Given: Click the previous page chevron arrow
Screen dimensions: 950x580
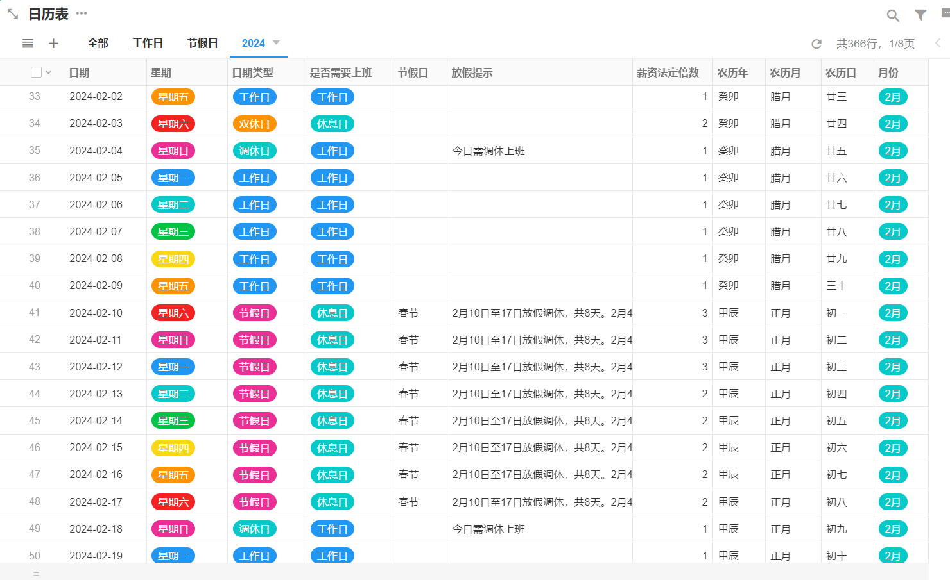Looking at the screenshot, I should (x=938, y=43).
